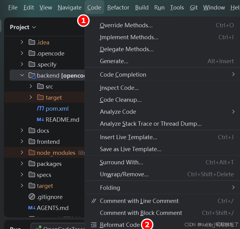
Task: Expand the src folder arrow
Action: pyautogui.click(x=31, y=86)
